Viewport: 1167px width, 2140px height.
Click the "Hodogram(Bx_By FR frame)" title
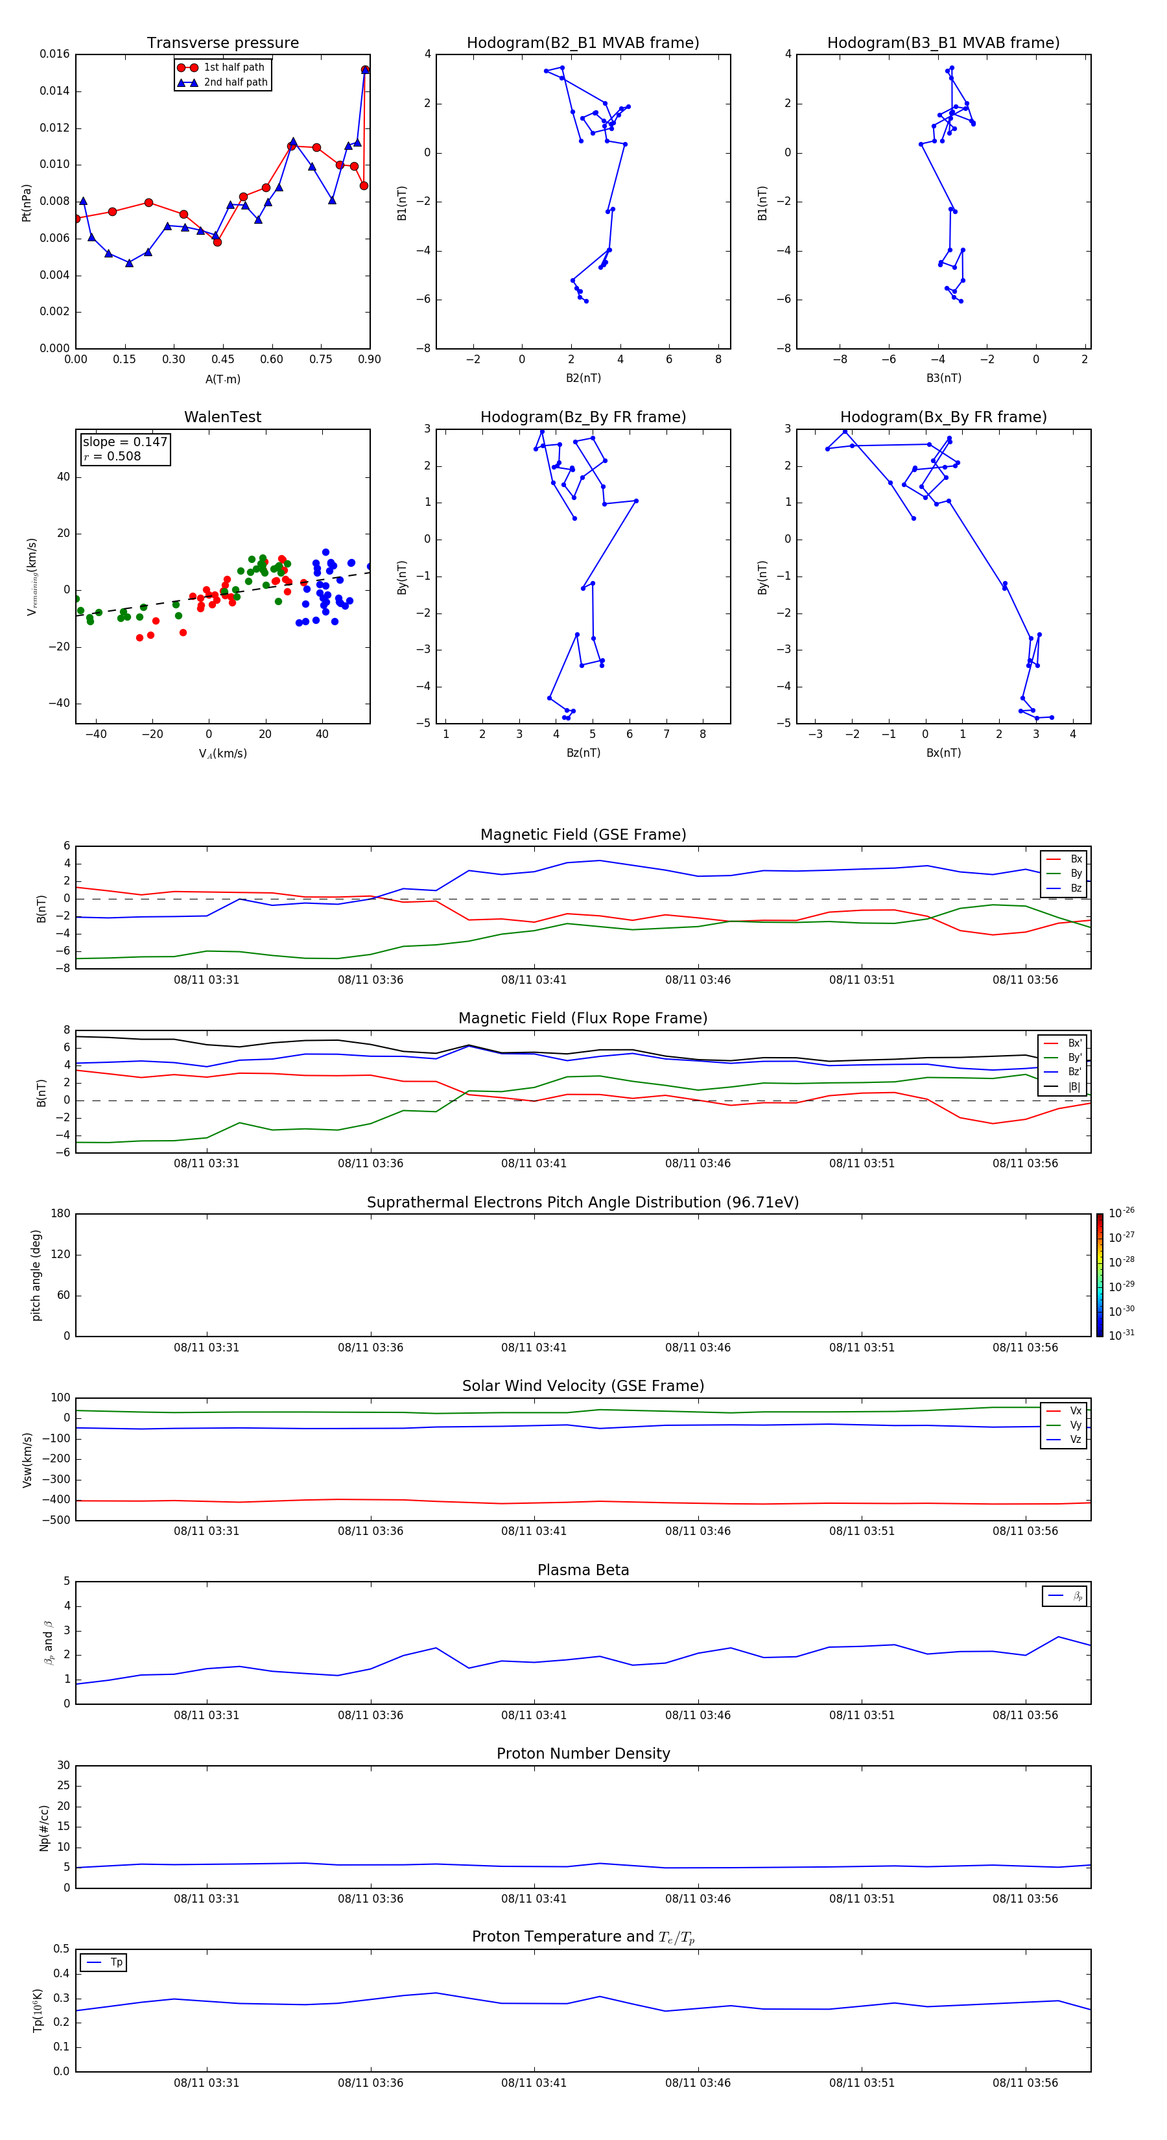pos(943,417)
